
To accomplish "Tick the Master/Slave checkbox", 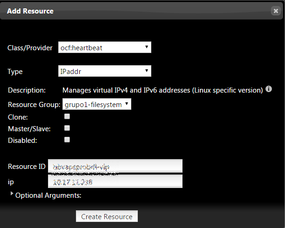I will 67,128.
